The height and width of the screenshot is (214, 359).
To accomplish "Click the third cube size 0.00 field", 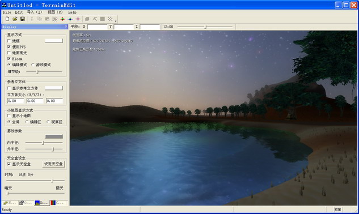I will click(x=54, y=101).
